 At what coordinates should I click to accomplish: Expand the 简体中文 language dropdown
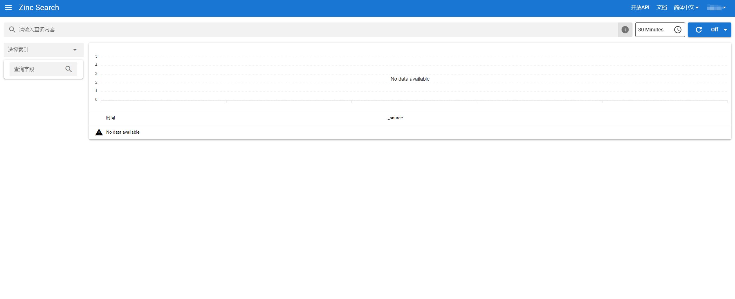coord(686,7)
